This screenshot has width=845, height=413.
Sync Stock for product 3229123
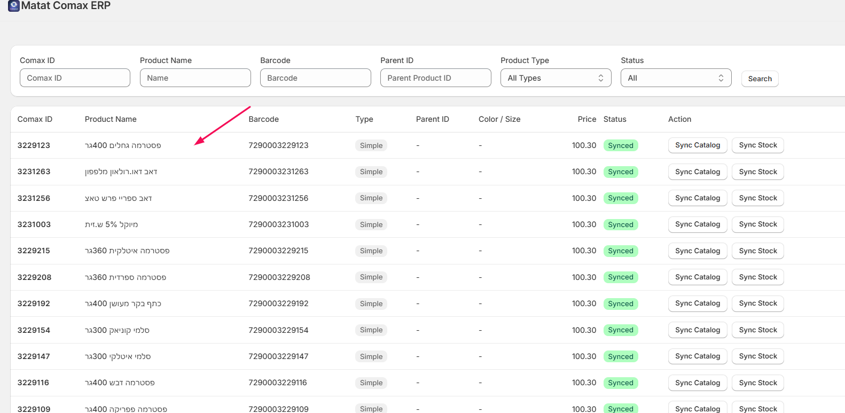757,145
